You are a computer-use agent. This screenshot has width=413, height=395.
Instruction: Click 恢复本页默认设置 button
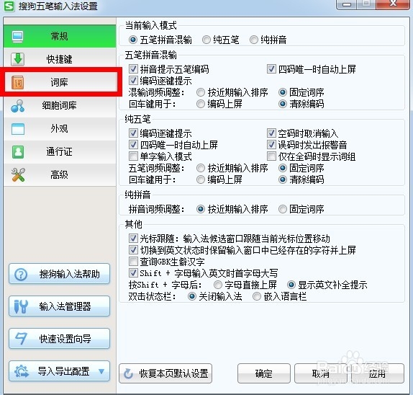[165, 373]
